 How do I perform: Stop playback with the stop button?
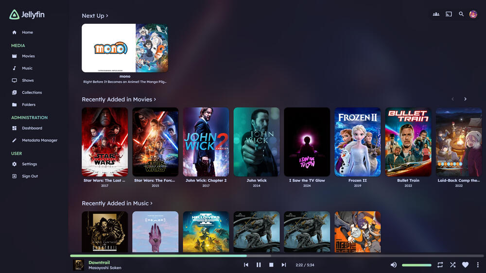271,265
